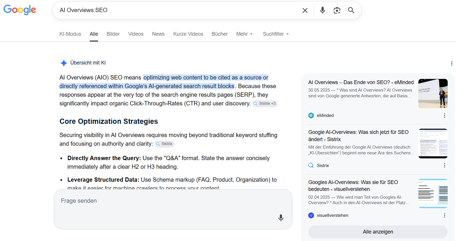Screen dimensions: 456x241
Task: Open the Videos tab
Action: coord(136,34)
